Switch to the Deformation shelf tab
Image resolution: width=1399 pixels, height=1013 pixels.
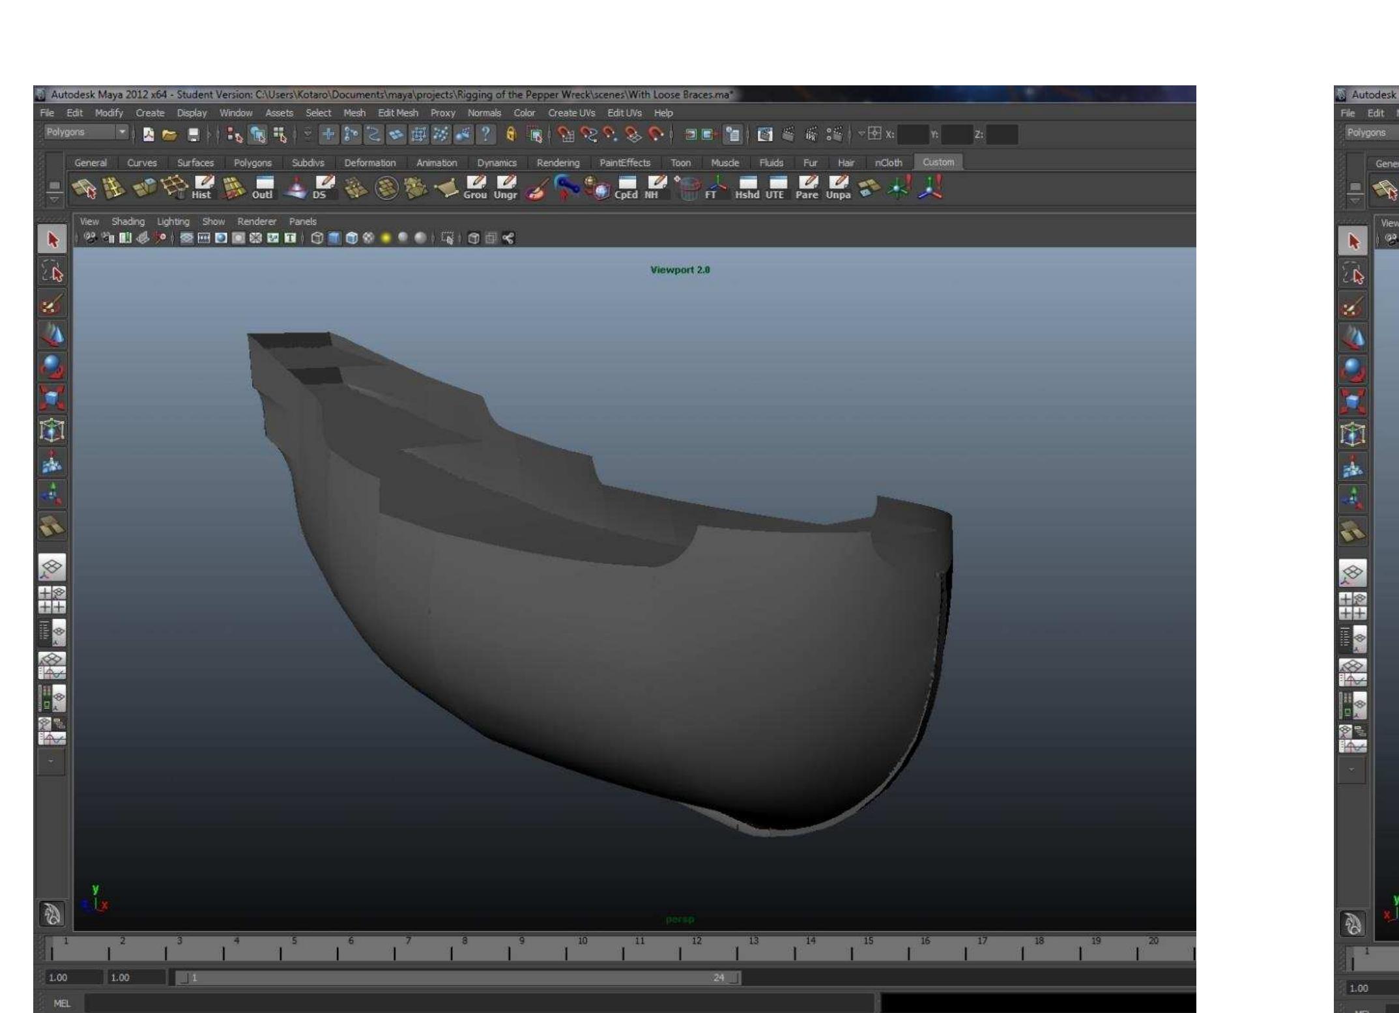click(369, 163)
